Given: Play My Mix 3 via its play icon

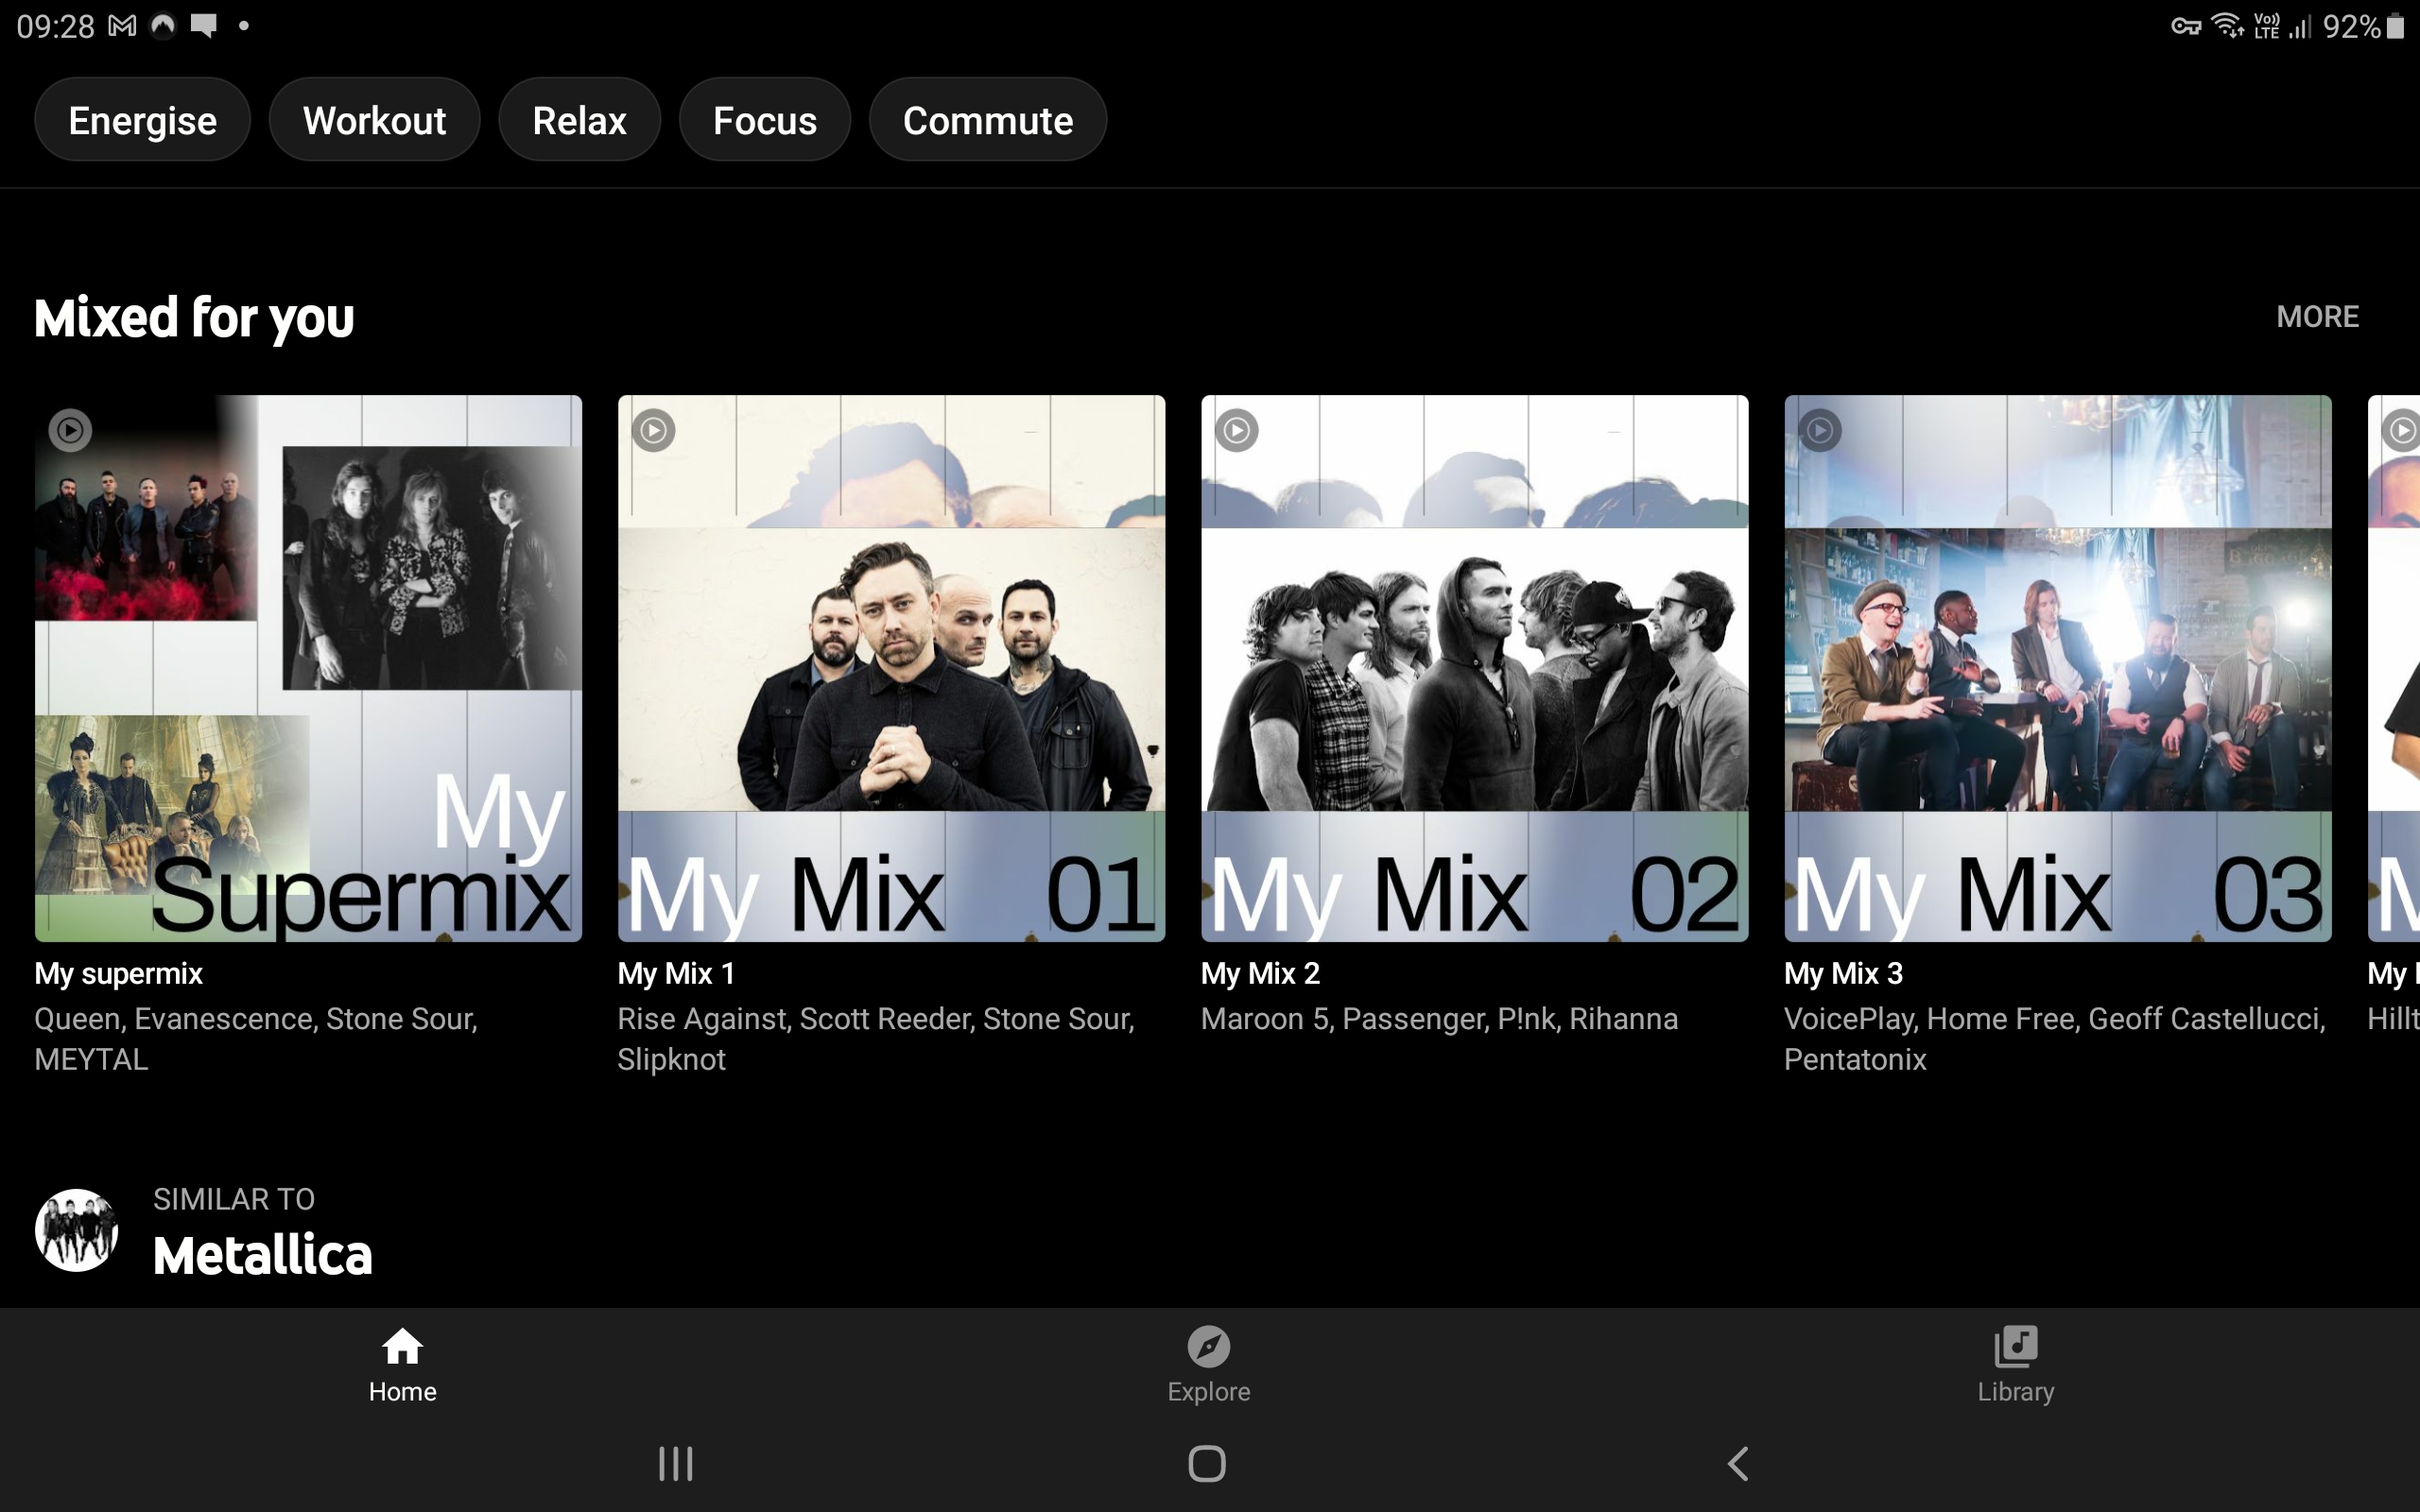Looking at the screenshot, I should (1820, 431).
